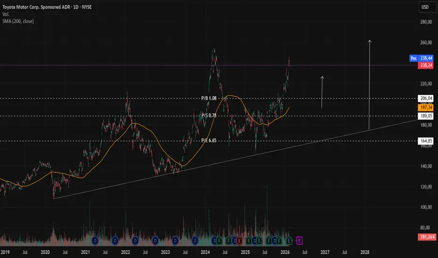
Task: Click the 2027 time axis label
Action: [325, 252]
